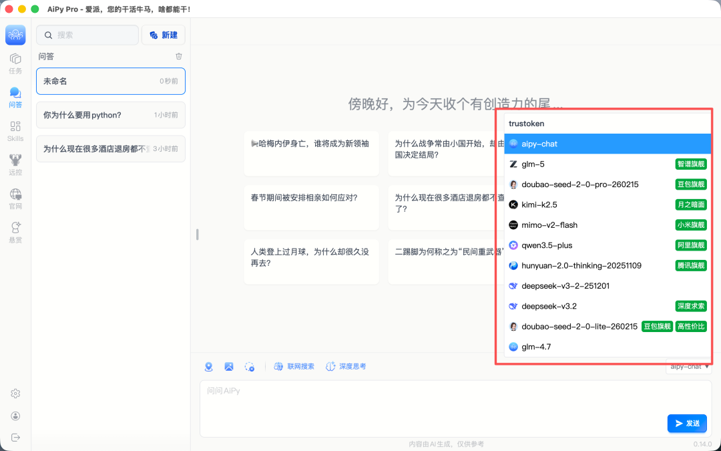Image resolution: width=721 pixels, height=451 pixels.
Task: Click the 月之暗面 tag on kimi-k2.5
Action: (691, 204)
